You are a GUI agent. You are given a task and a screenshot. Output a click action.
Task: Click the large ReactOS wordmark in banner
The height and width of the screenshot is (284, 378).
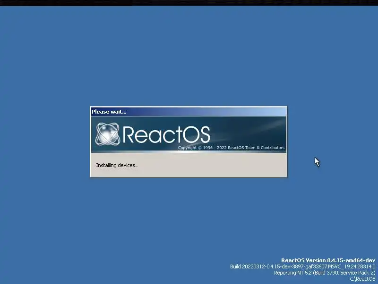click(166, 134)
